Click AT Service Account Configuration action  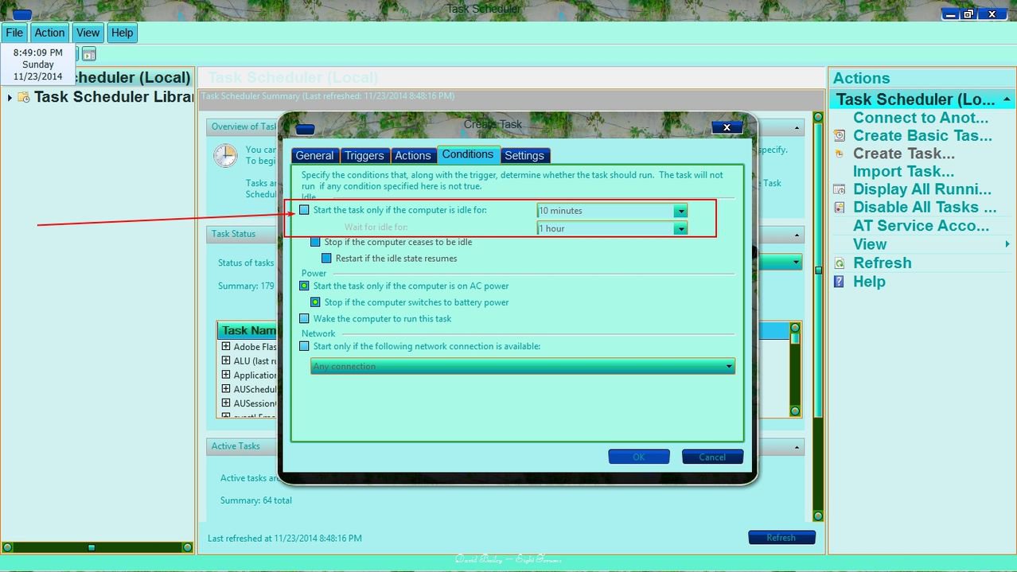922,226
